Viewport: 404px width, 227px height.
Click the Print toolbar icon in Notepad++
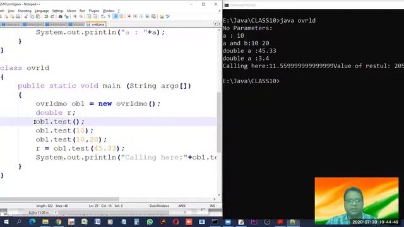pyautogui.click(x=18, y=16)
